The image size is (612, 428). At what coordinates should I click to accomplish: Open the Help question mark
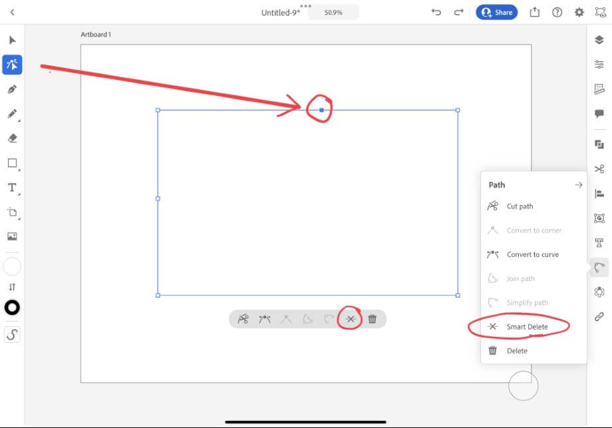tap(557, 13)
